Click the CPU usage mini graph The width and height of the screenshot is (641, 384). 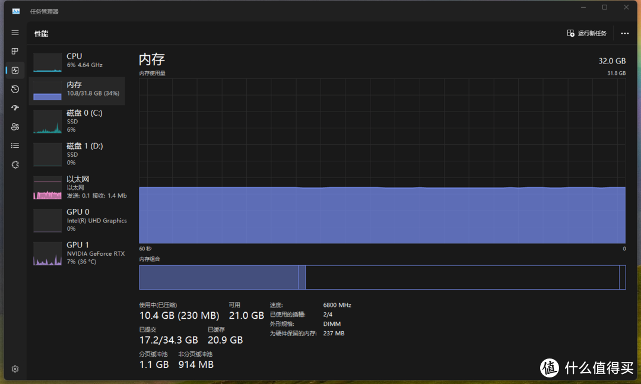[x=47, y=62]
